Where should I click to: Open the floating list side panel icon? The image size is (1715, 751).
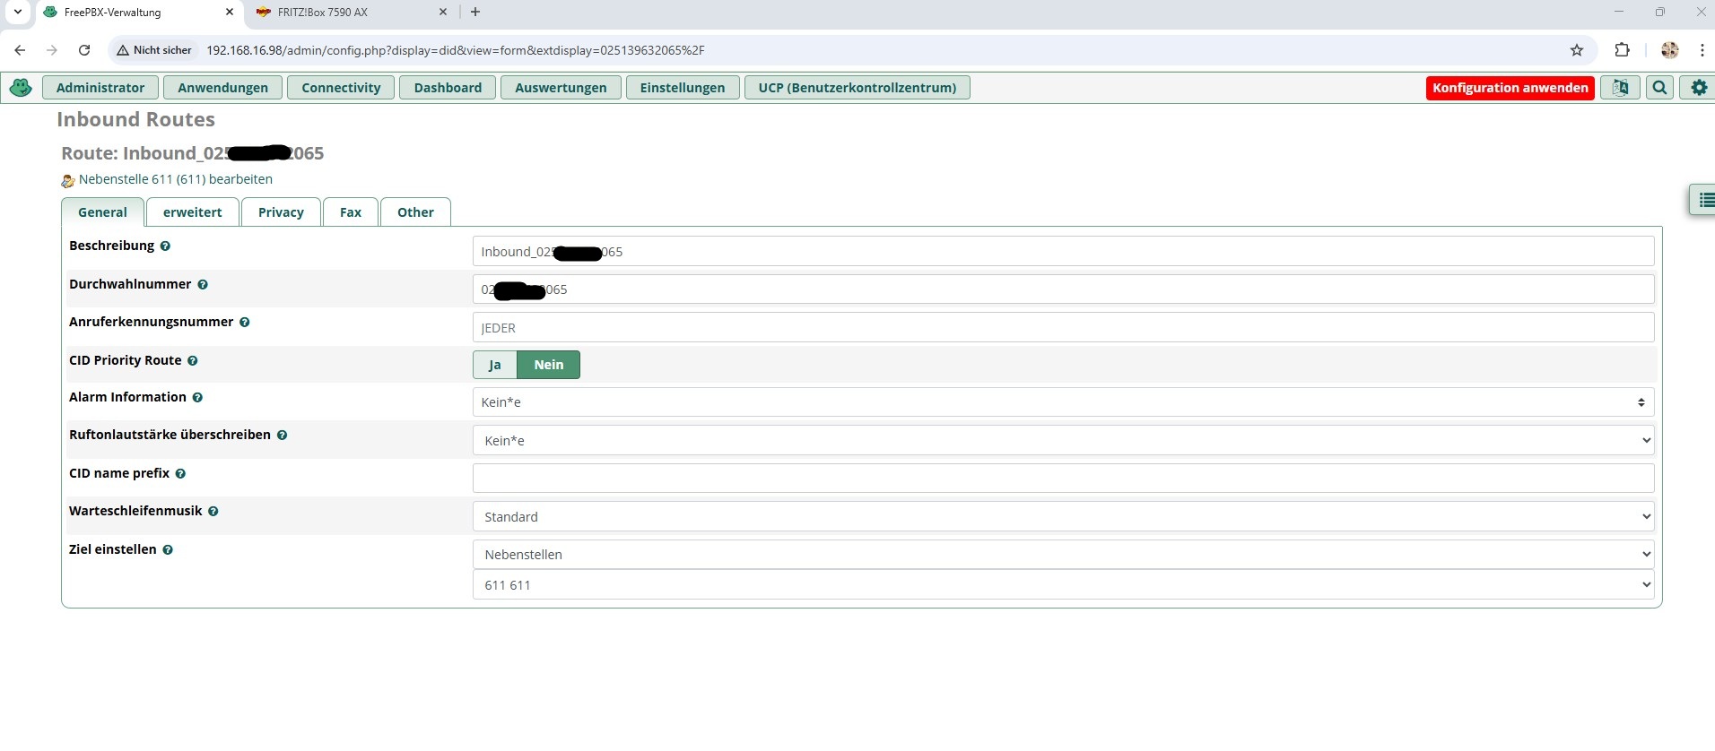1704,200
